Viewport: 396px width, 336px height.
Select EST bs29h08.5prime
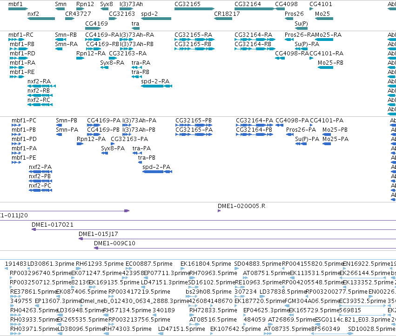click(208, 292)
